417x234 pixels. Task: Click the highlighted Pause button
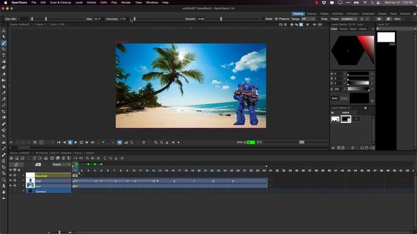70,142
